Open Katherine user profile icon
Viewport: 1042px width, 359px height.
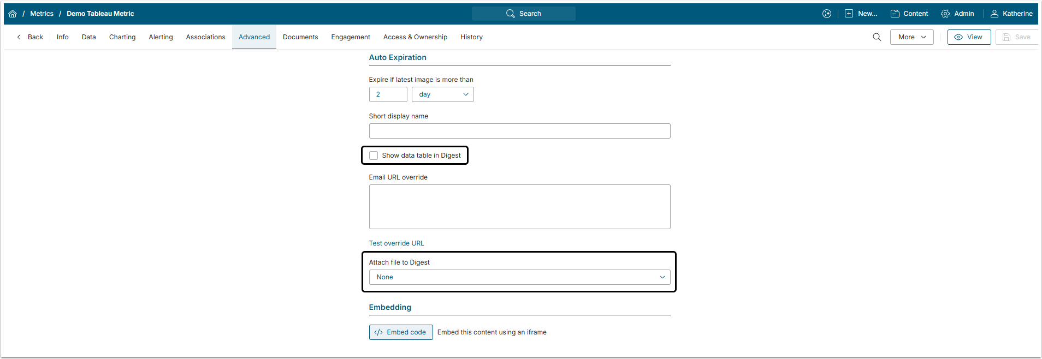[x=994, y=14]
